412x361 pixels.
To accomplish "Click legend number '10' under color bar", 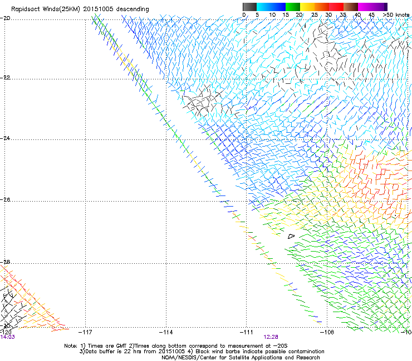I will pyautogui.click(x=272, y=15).
